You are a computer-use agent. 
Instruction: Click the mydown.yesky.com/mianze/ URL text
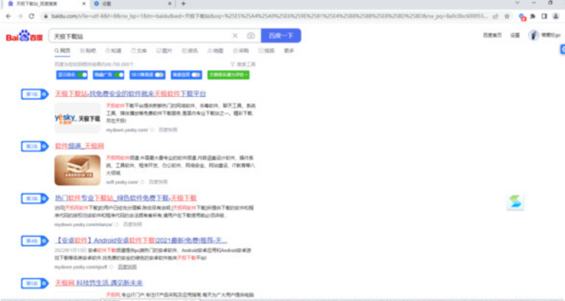(x=84, y=224)
